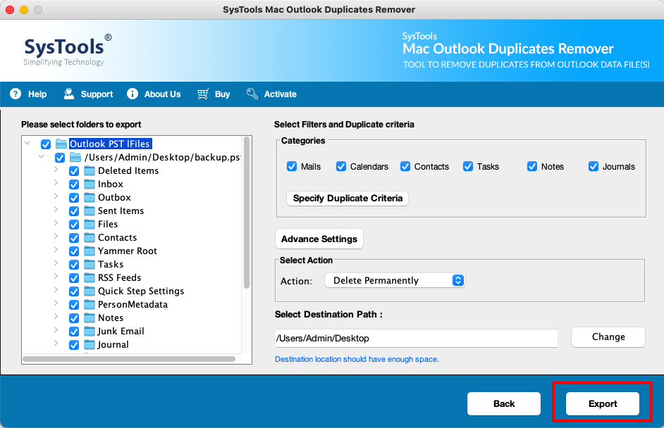Click the Activate key icon
Screen dimensions: 664x428
(252, 94)
